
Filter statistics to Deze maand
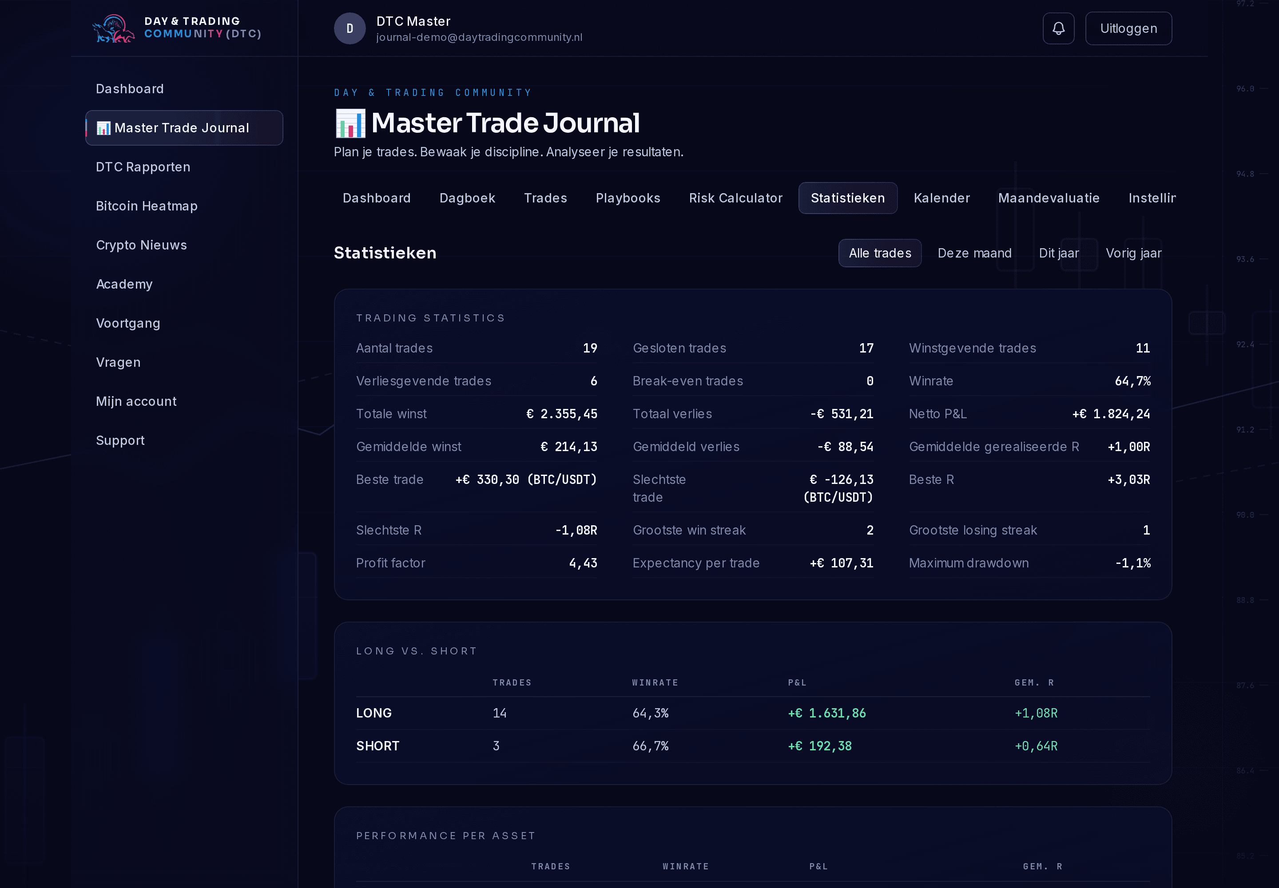coord(974,253)
